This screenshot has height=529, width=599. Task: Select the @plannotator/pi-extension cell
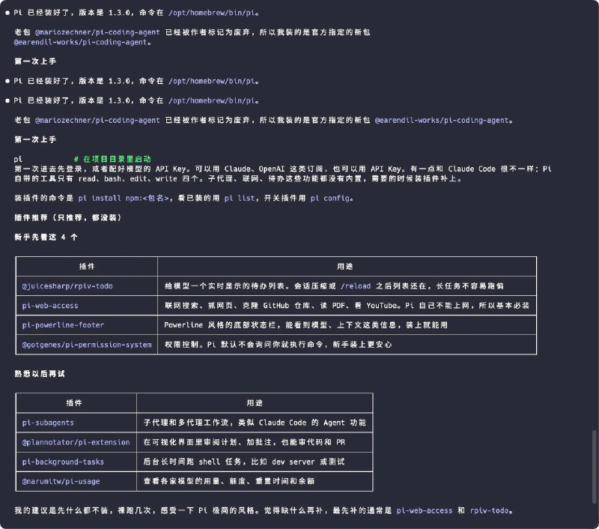(x=76, y=442)
